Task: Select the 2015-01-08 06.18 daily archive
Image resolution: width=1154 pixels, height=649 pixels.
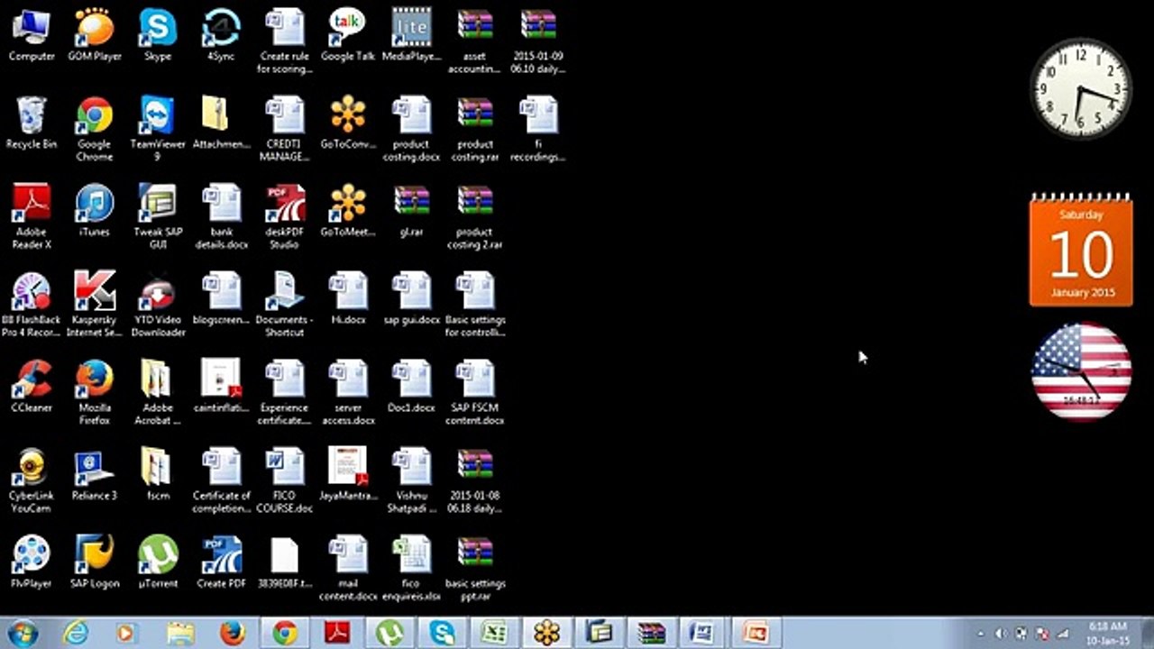Action: click(x=474, y=480)
